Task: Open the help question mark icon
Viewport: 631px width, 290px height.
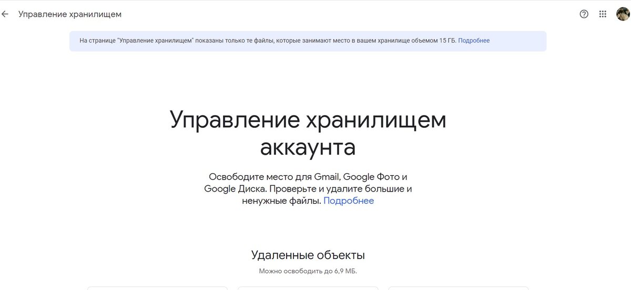Action: [x=584, y=14]
